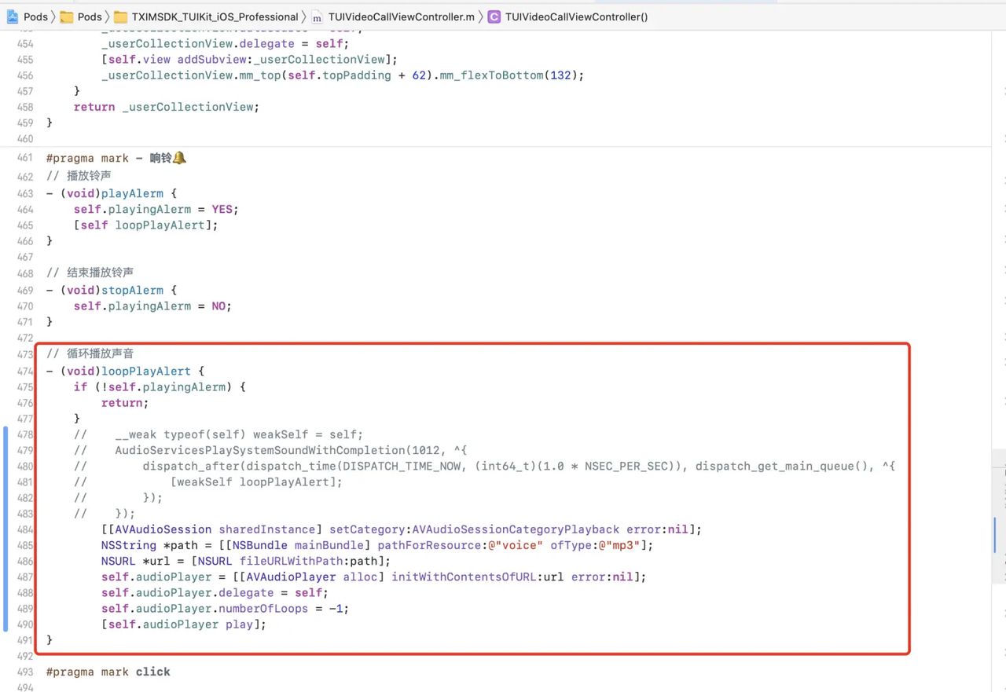Click "playAlerm" in the method declaration
The image size is (1006, 692).
tap(132, 193)
